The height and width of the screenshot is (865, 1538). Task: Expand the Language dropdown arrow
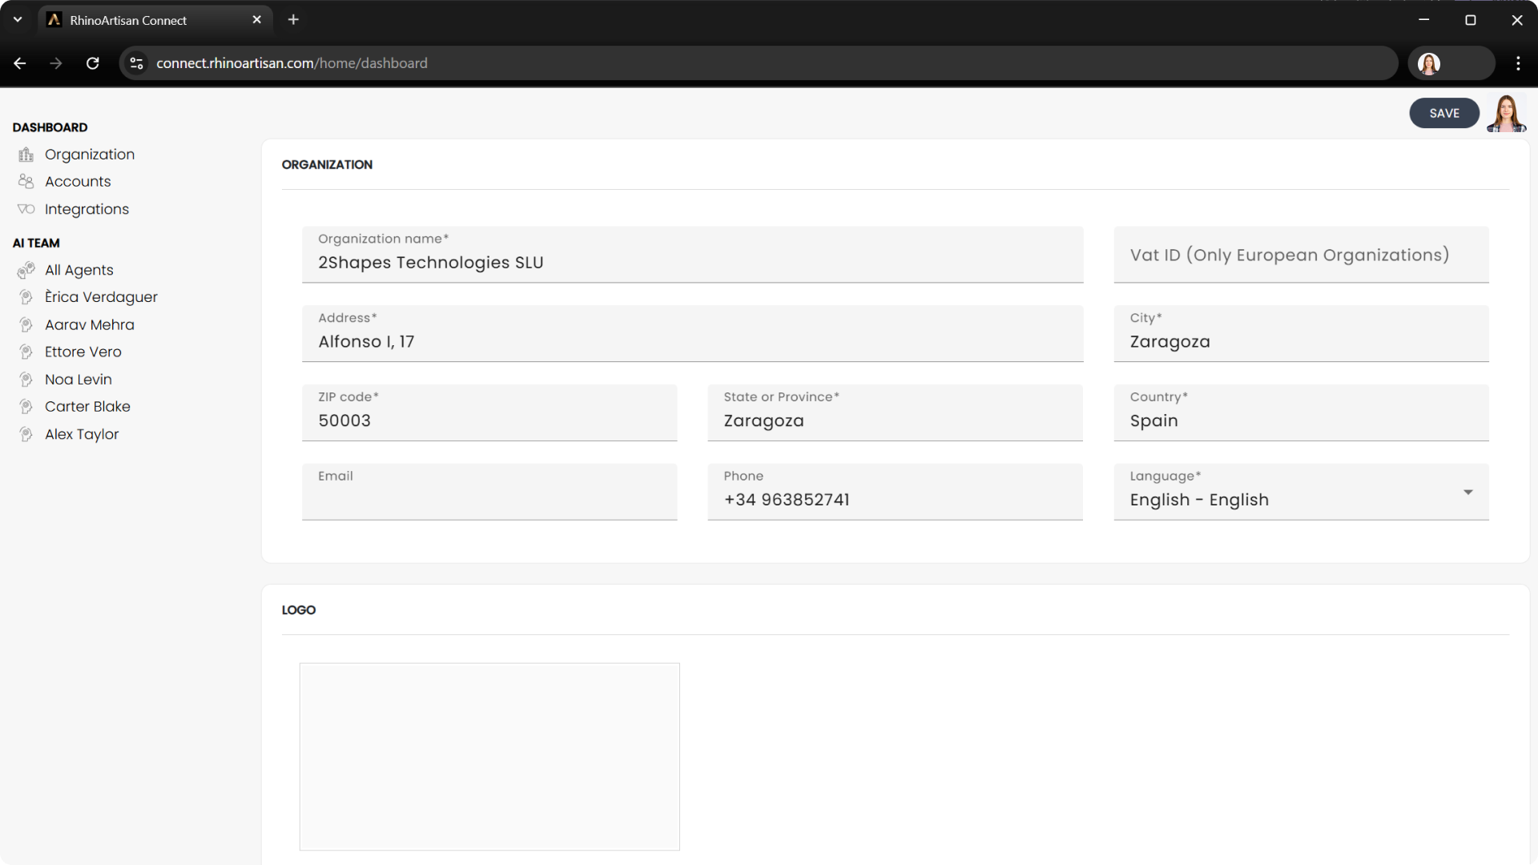tap(1468, 493)
